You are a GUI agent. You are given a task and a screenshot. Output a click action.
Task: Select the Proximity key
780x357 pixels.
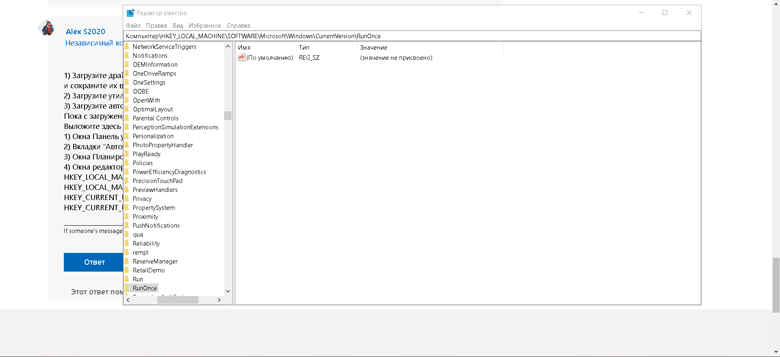coord(145,217)
